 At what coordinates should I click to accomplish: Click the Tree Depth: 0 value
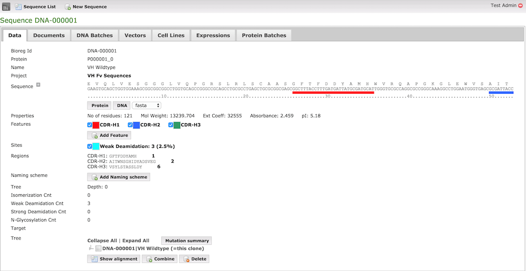tap(97, 187)
